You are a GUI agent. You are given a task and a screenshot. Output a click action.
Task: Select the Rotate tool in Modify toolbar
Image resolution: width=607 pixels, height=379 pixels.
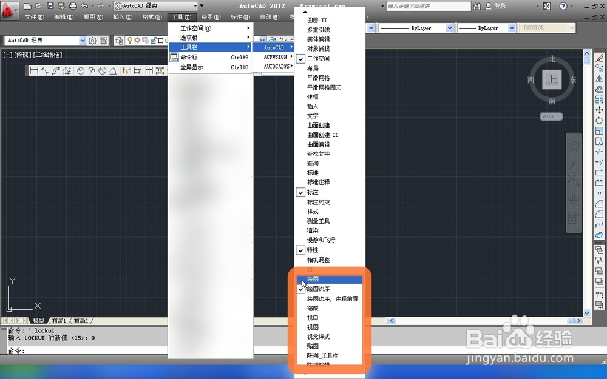[599, 121]
